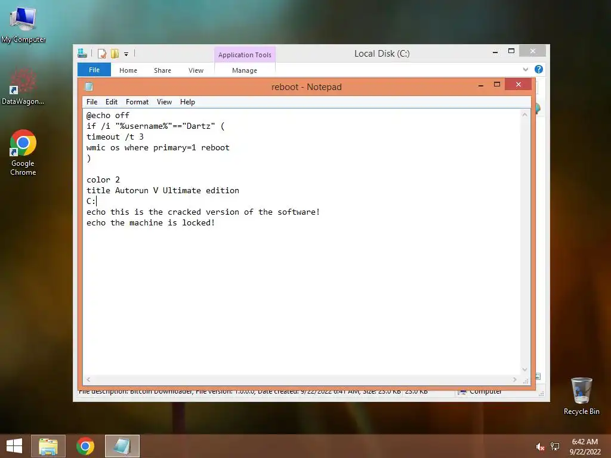Select Application Tools contextual tab header
Screen dimensions: 611x458
pyautogui.click(x=245, y=55)
